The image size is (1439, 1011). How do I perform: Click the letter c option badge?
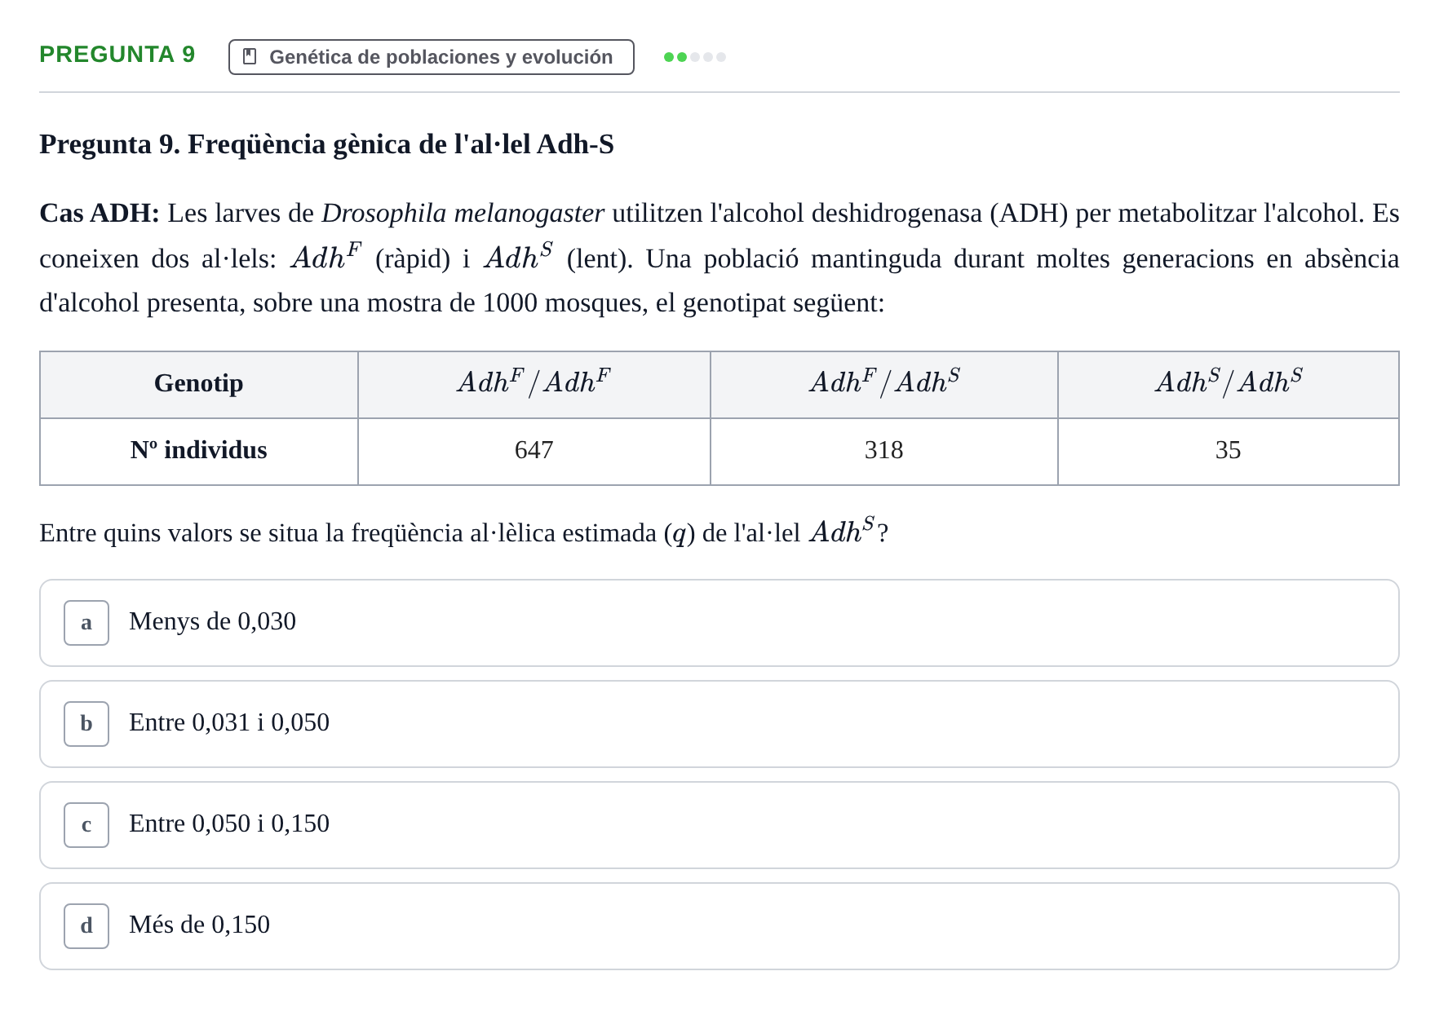[86, 825]
